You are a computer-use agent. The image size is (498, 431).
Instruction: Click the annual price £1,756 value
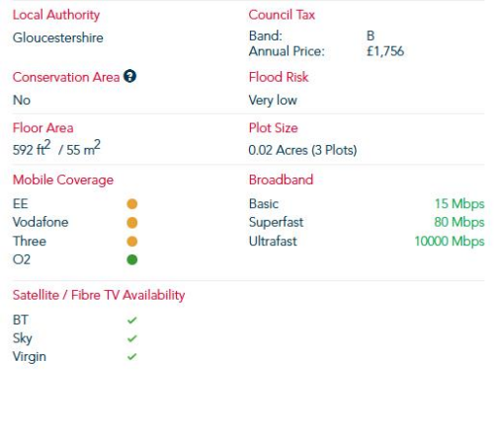(x=385, y=51)
